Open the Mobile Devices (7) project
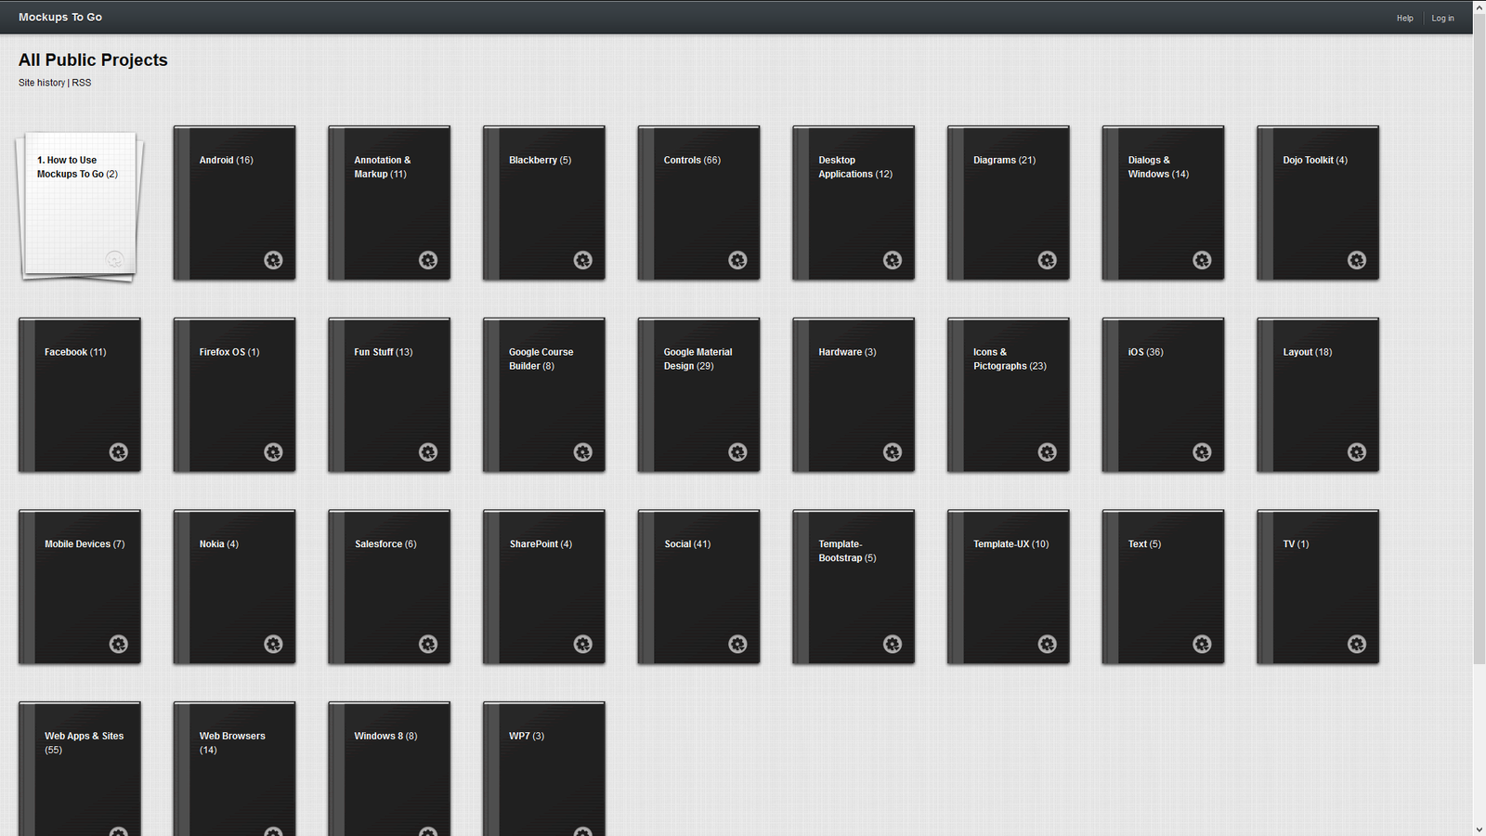1486x836 pixels. [80, 587]
